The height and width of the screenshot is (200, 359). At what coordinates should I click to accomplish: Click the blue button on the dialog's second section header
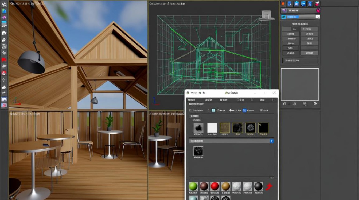[x=272, y=141]
